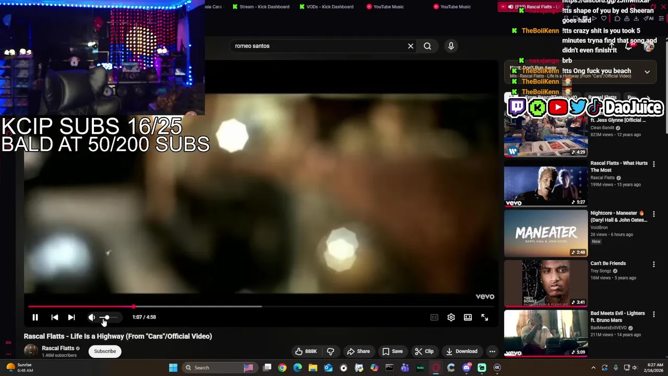Open the Windows Start menu
The height and width of the screenshot is (376, 668).
[x=173, y=368]
